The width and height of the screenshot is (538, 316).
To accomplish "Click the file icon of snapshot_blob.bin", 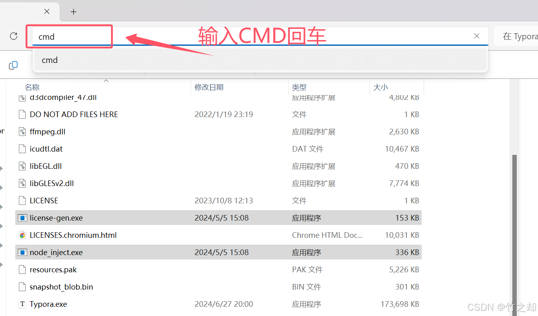I will click(x=22, y=287).
